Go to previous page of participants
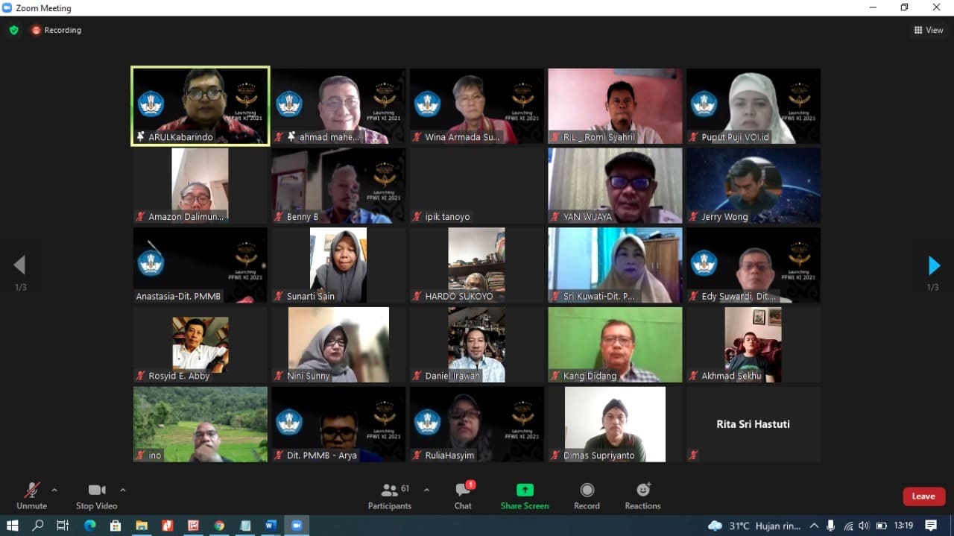This screenshot has height=536, width=954. click(x=20, y=265)
